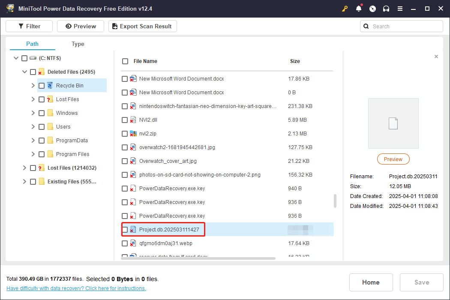
Task: Tick the Project.db.202503111427 checkbox
Action: click(x=125, y=230)
